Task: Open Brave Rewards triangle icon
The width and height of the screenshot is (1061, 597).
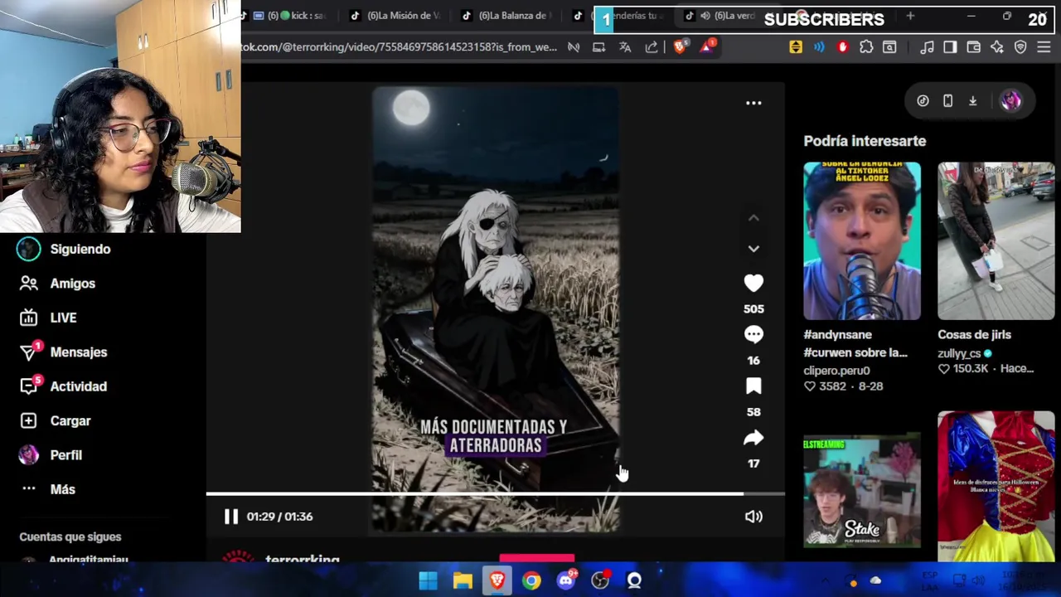Action: [707, 47]
